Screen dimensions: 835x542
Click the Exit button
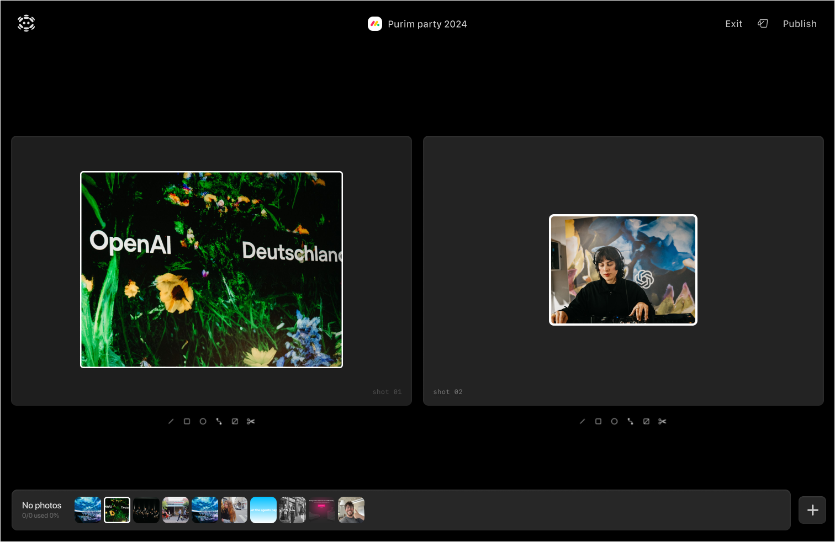pos(734,24)
